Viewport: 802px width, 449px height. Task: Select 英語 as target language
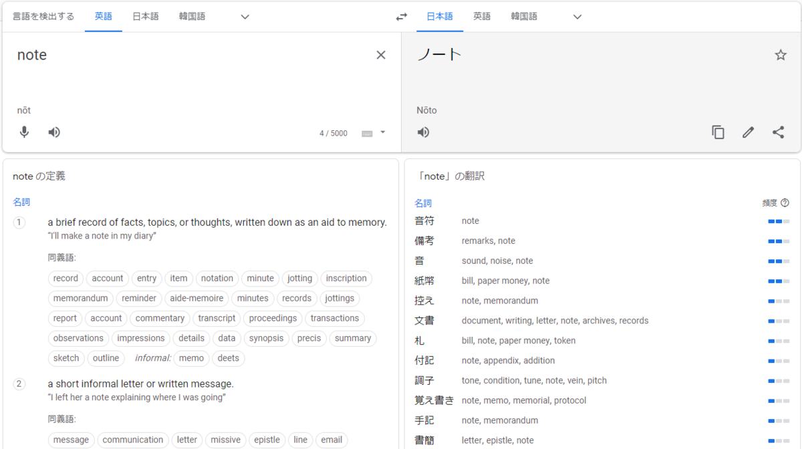pos(482,17)
